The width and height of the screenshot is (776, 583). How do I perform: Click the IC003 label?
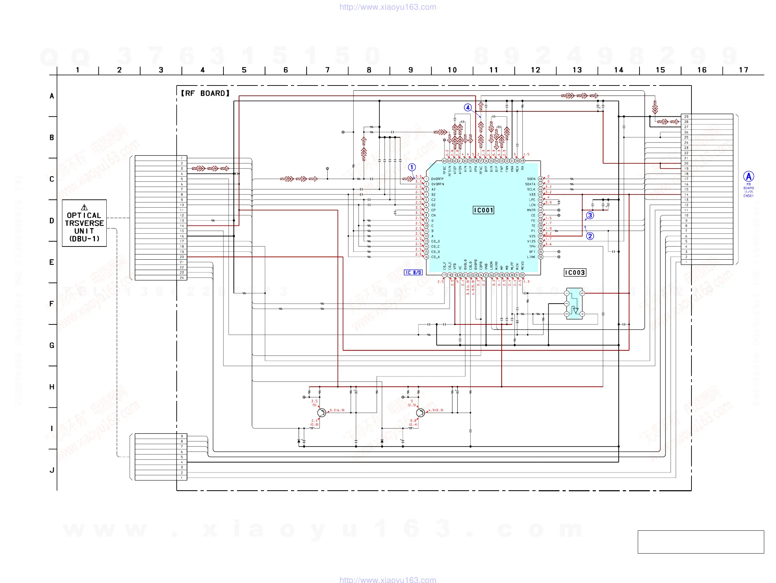(575, 272)
